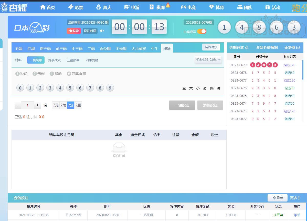307x221 pixels.
Task: Select the 2角 betting unit option
Action: click(63, 105)
